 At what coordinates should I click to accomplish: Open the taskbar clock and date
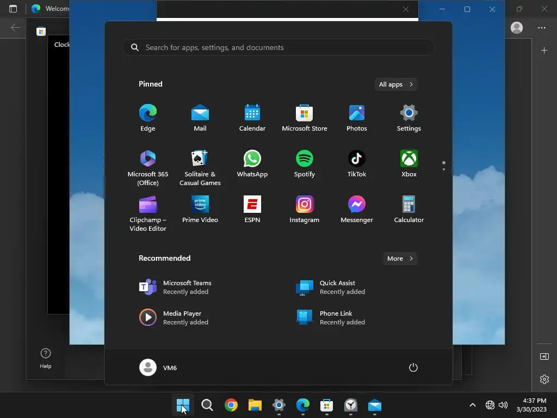(531, 405)
